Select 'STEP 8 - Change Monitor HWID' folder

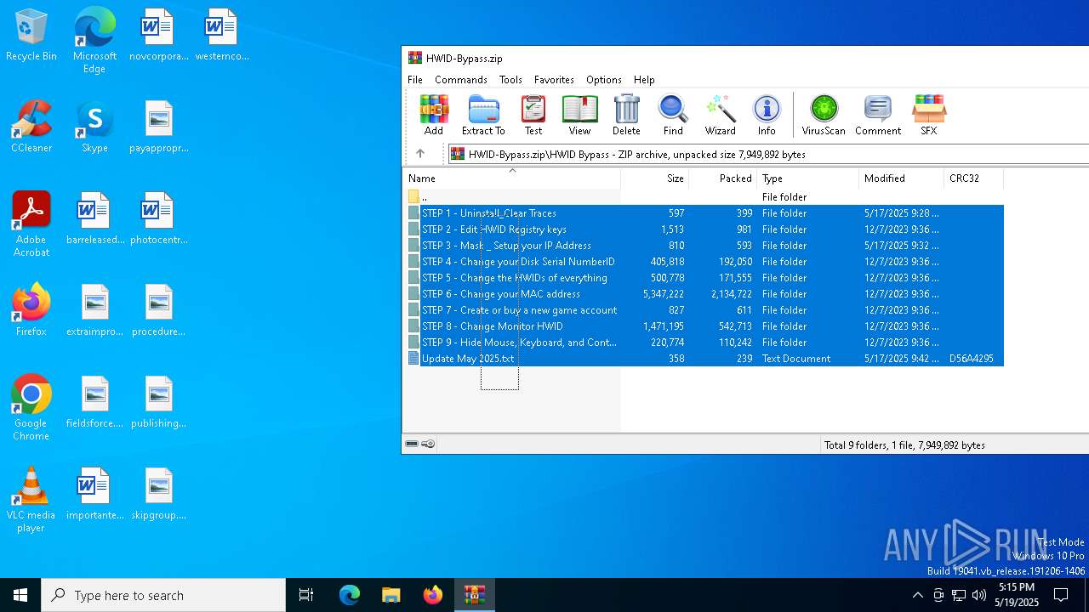[x=704, y=326]
